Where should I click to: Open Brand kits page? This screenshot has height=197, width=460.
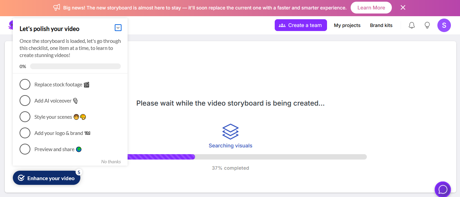381,25
